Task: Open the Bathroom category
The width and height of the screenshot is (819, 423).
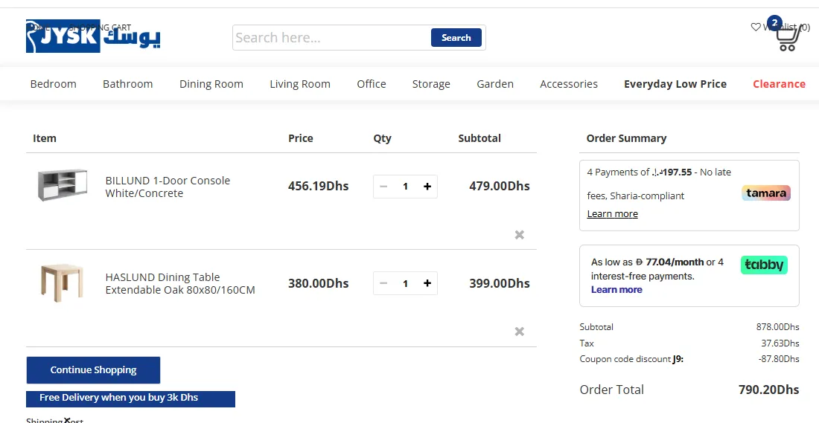Action: pos(128,84)
